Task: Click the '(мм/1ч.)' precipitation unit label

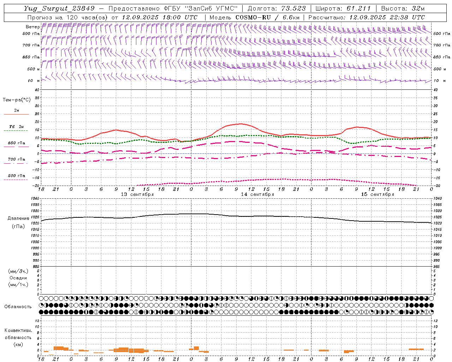Action: pos(18,285)
